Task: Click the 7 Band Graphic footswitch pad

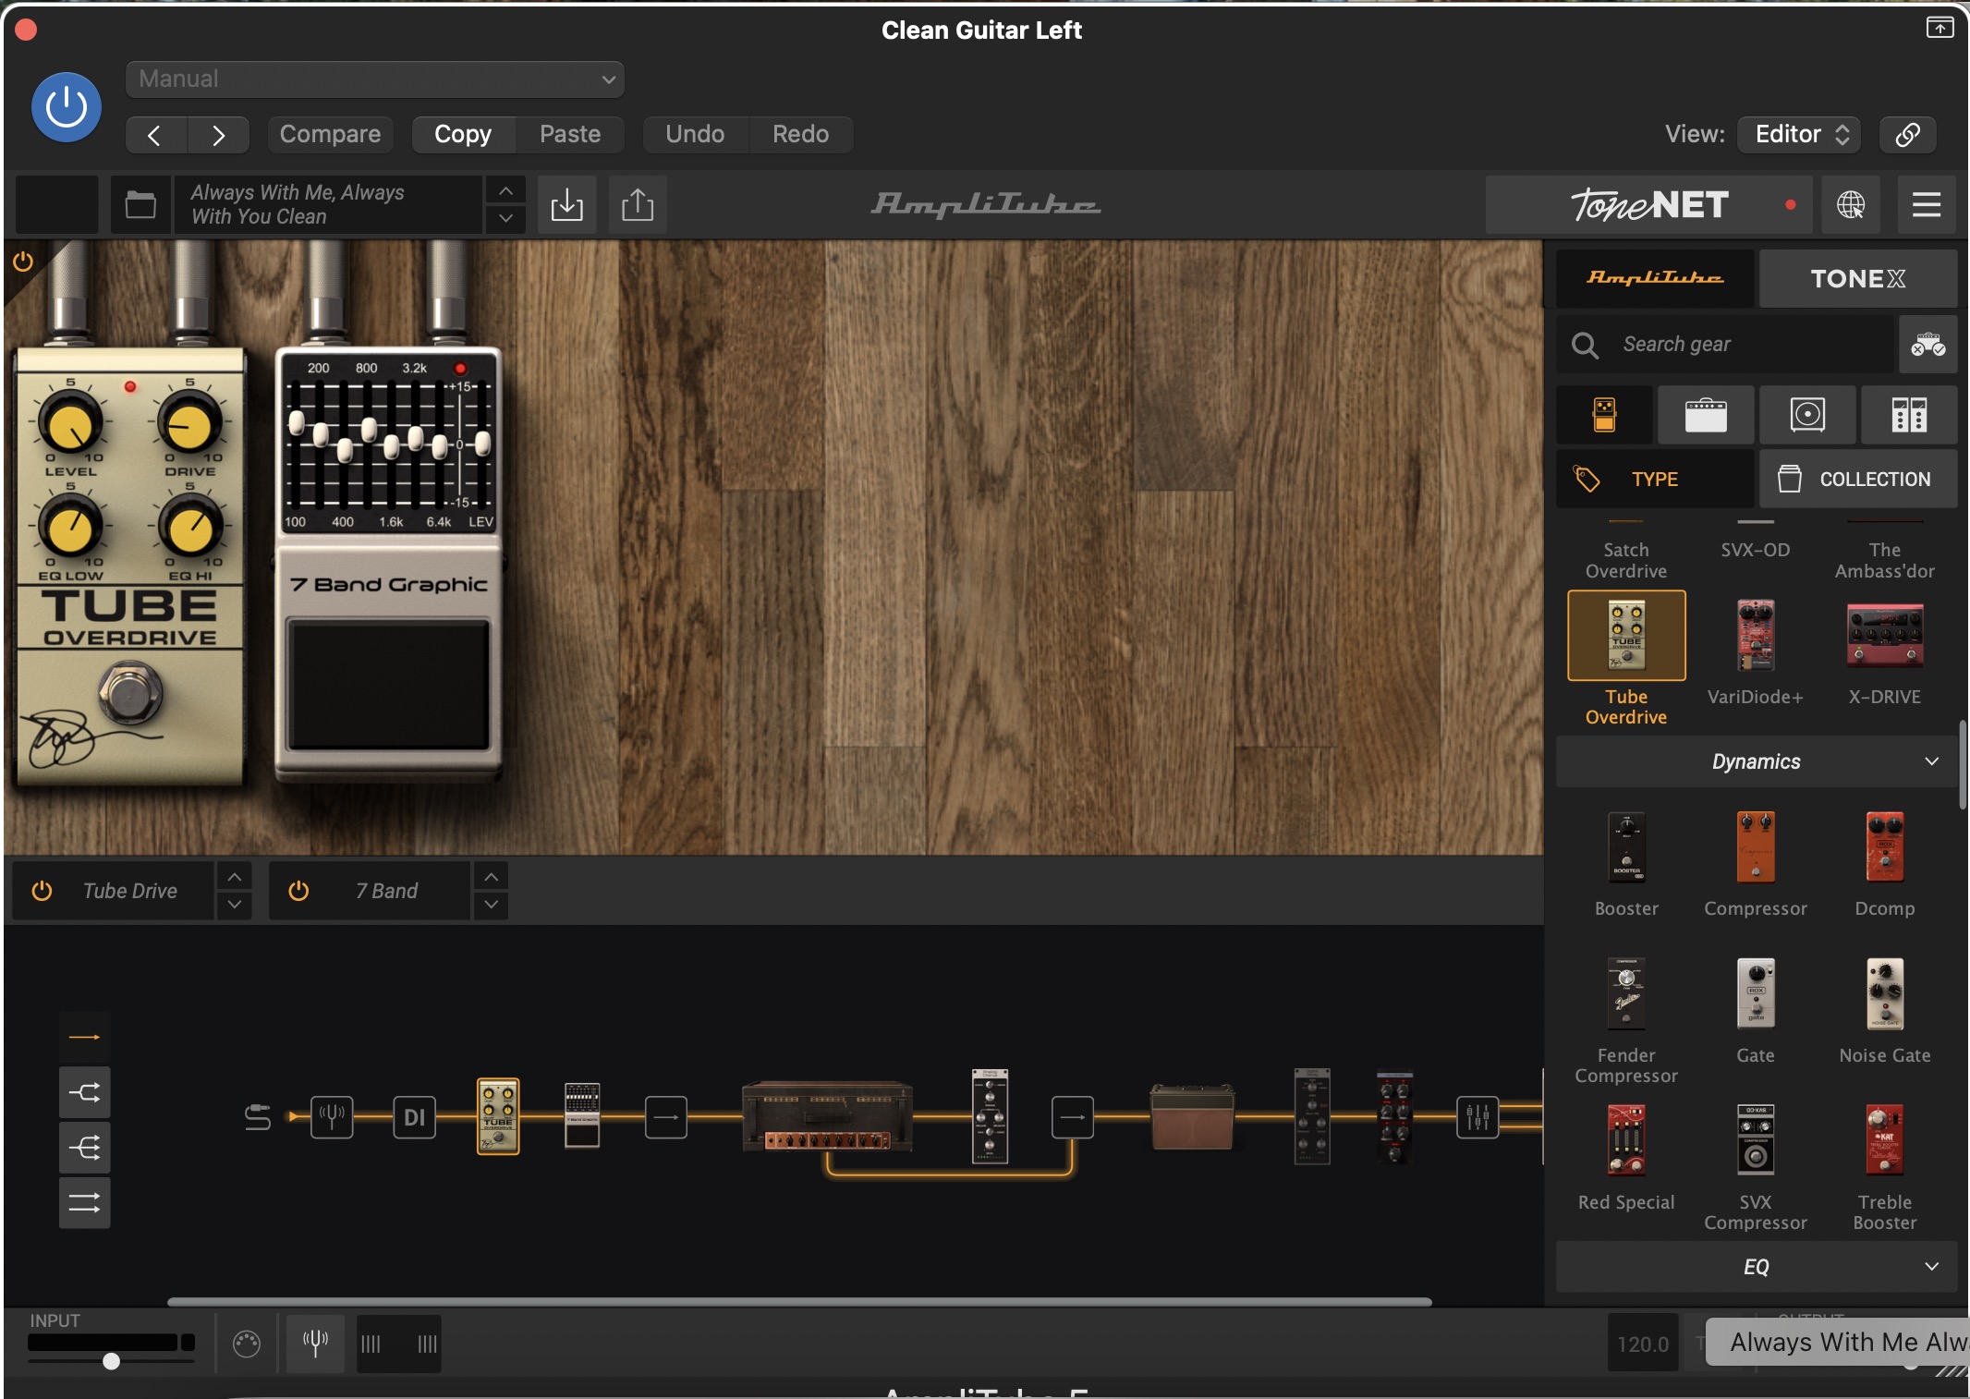Action: [x=388, y=685]
